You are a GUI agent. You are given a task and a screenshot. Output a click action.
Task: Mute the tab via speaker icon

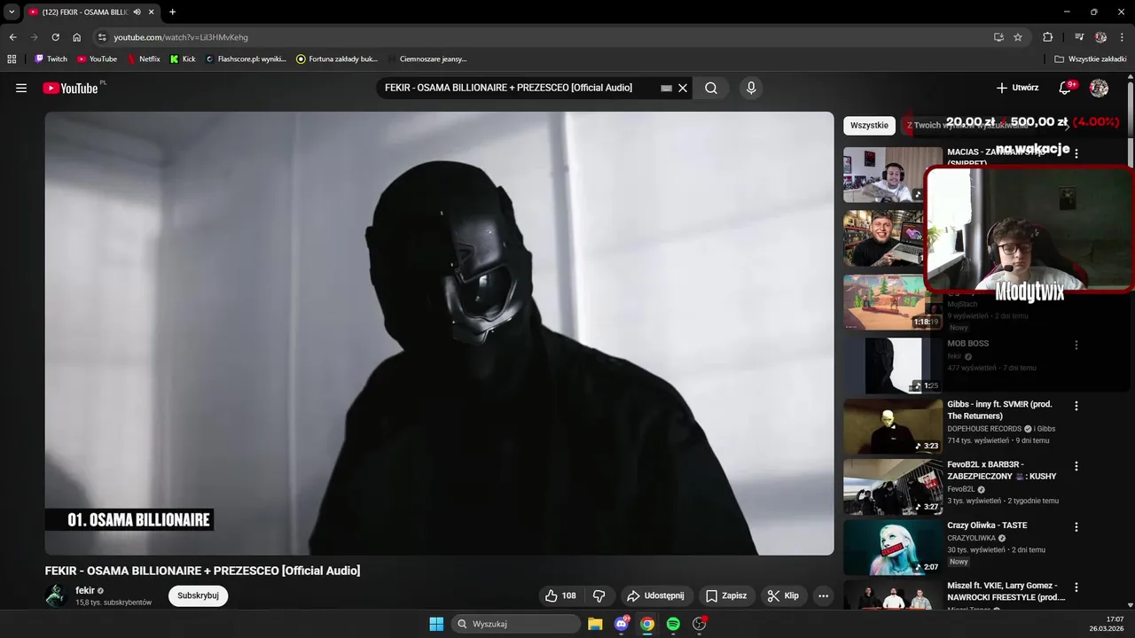[137, 12]
